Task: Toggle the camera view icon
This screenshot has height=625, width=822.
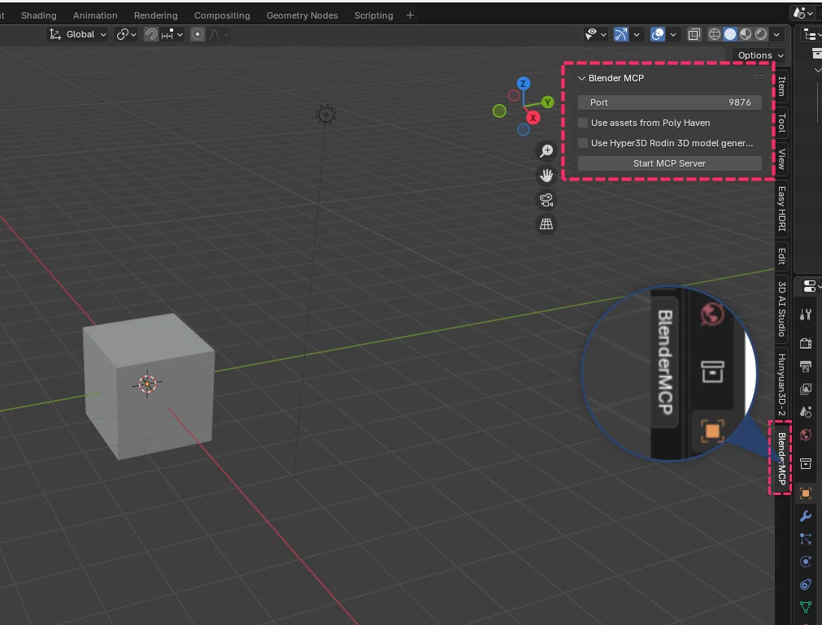Action: pos(546,200)
